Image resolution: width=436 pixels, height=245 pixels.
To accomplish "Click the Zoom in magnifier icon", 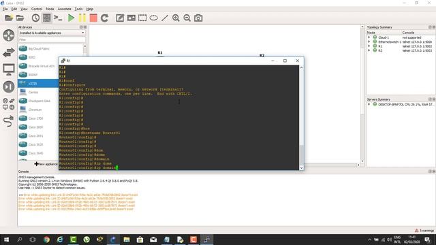I will pos(176,18).
